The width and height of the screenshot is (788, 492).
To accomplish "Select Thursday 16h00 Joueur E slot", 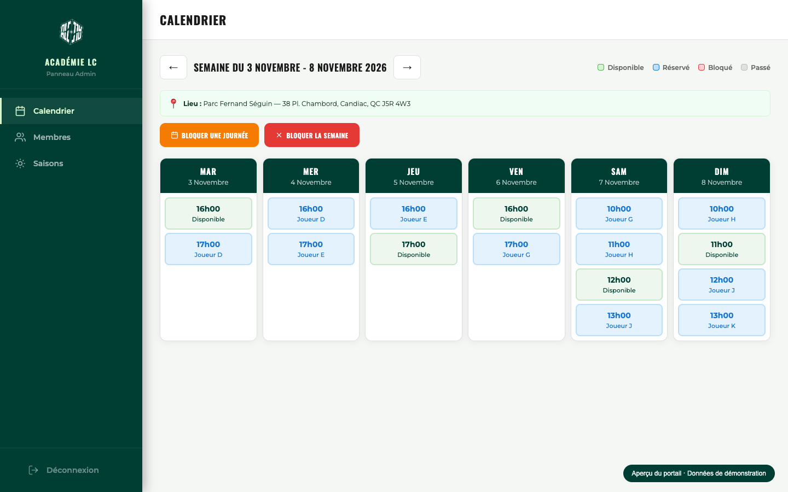I will point(414,213).
